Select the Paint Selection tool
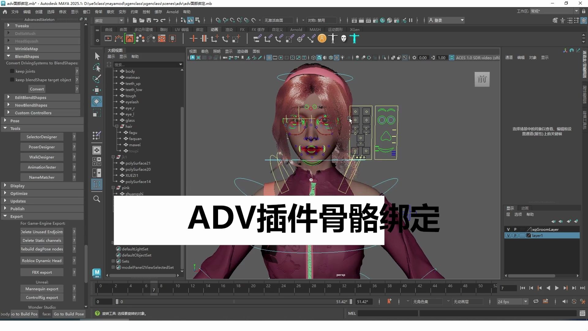Screen dimensions: 588x331 (x=97, y=79)
